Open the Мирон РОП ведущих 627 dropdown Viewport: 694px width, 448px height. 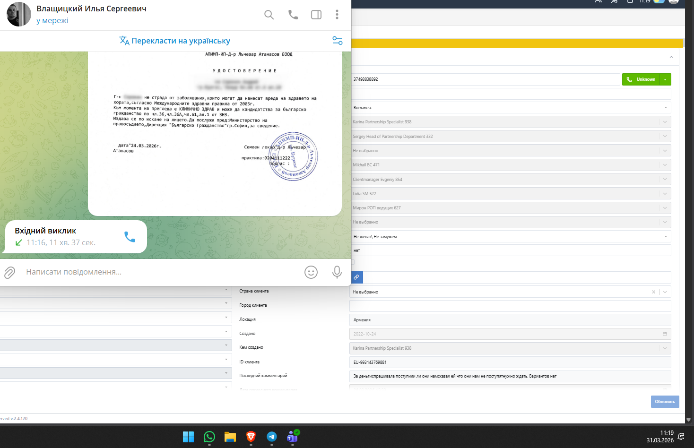click(511, 208)
